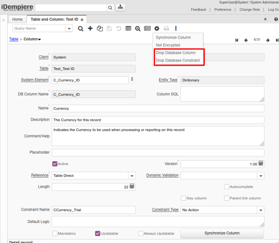
Task: Expand the Query Name combo box
Action: point(69,28)
